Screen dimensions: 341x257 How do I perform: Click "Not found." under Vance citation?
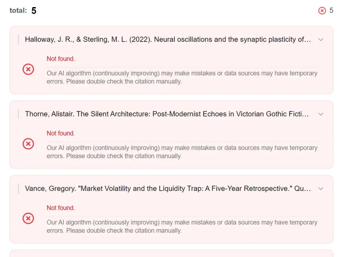61,208
